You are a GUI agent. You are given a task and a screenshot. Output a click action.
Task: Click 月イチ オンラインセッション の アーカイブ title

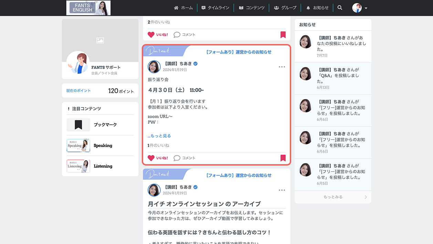click(204, 204)
